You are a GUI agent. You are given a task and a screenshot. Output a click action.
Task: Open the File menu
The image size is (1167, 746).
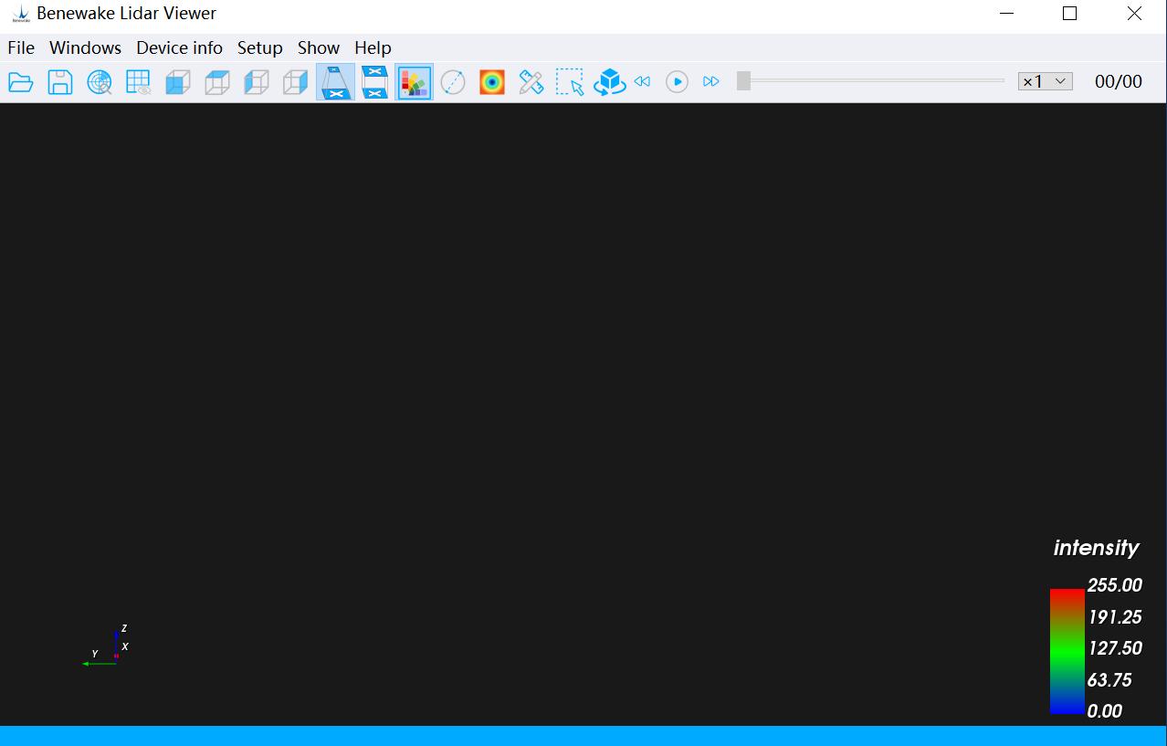pyautogui.click(x=21, y=47)
